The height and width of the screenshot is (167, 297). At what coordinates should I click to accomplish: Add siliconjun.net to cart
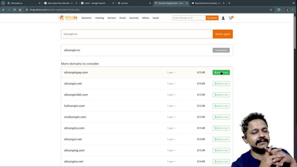221,139
